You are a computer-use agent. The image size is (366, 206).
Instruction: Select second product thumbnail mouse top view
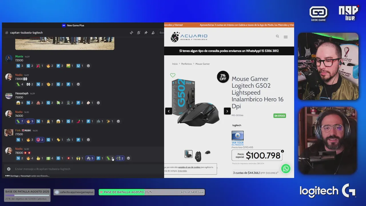click(x=198, y=156)
